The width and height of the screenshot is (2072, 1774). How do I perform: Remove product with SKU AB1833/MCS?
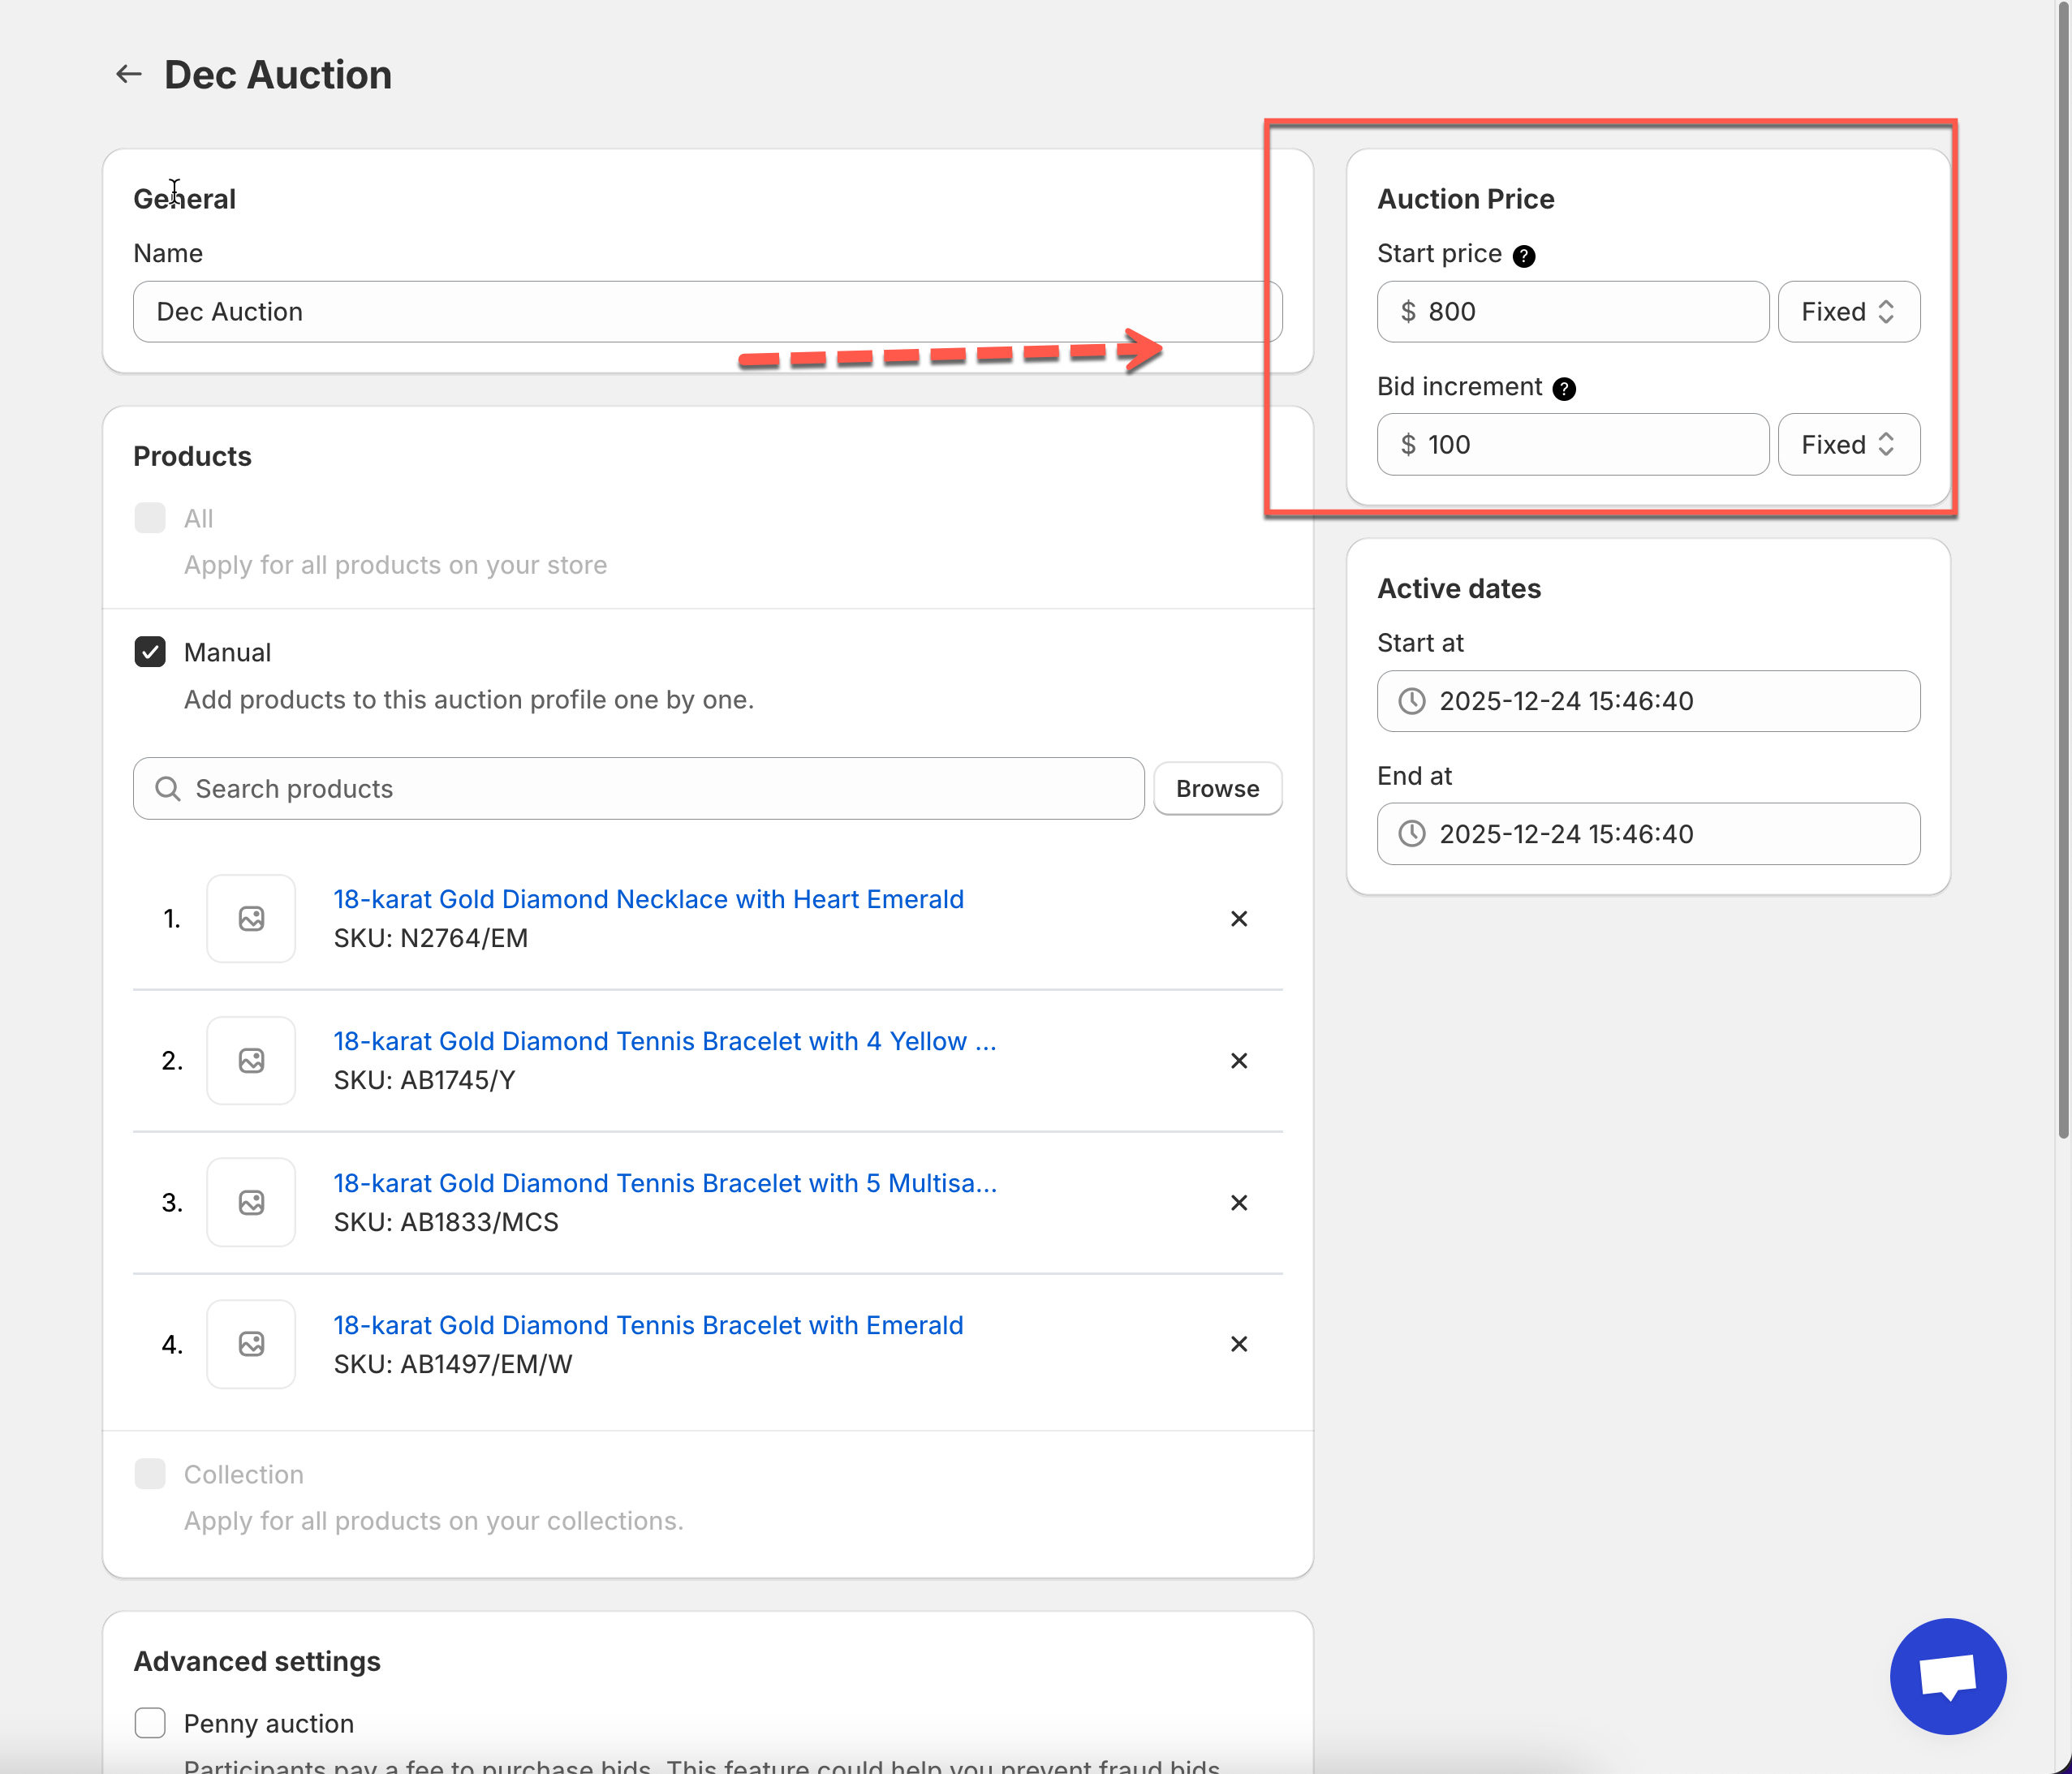click(1238, 1202)
